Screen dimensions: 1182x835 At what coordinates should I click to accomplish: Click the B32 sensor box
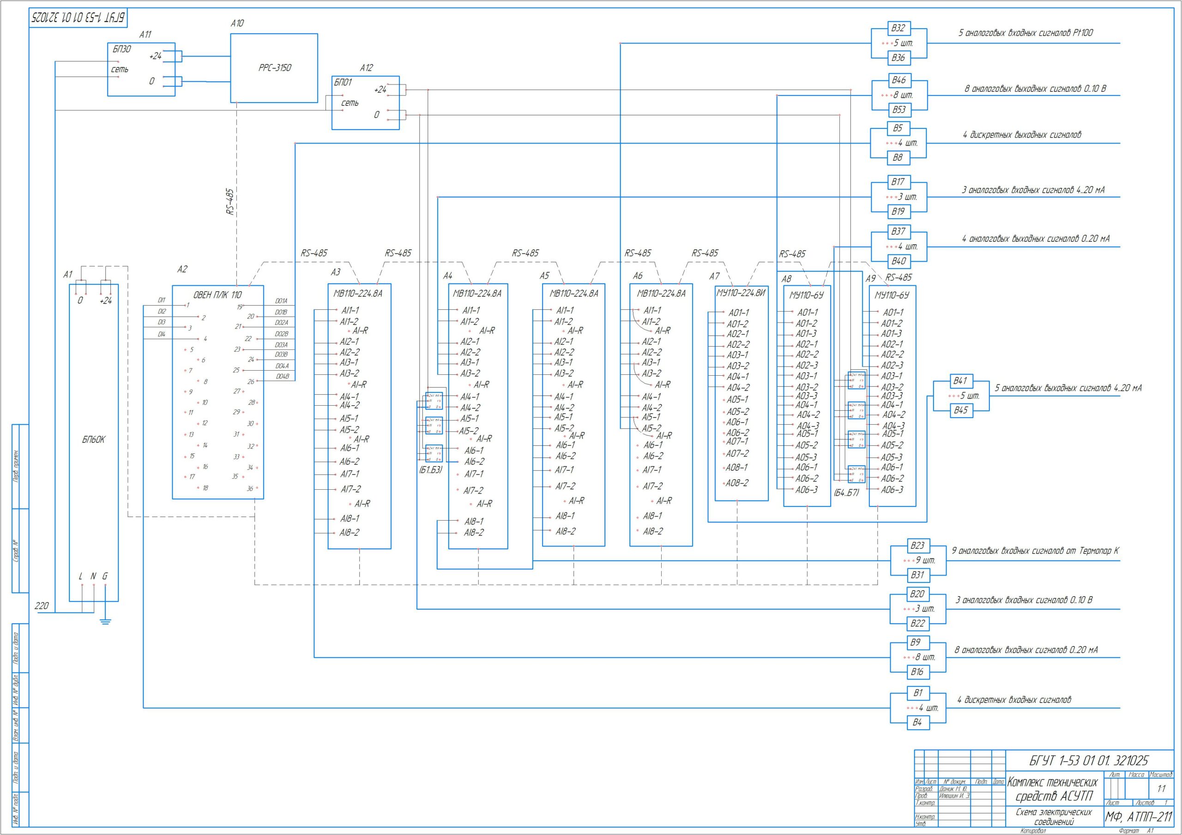click(899, 28)
